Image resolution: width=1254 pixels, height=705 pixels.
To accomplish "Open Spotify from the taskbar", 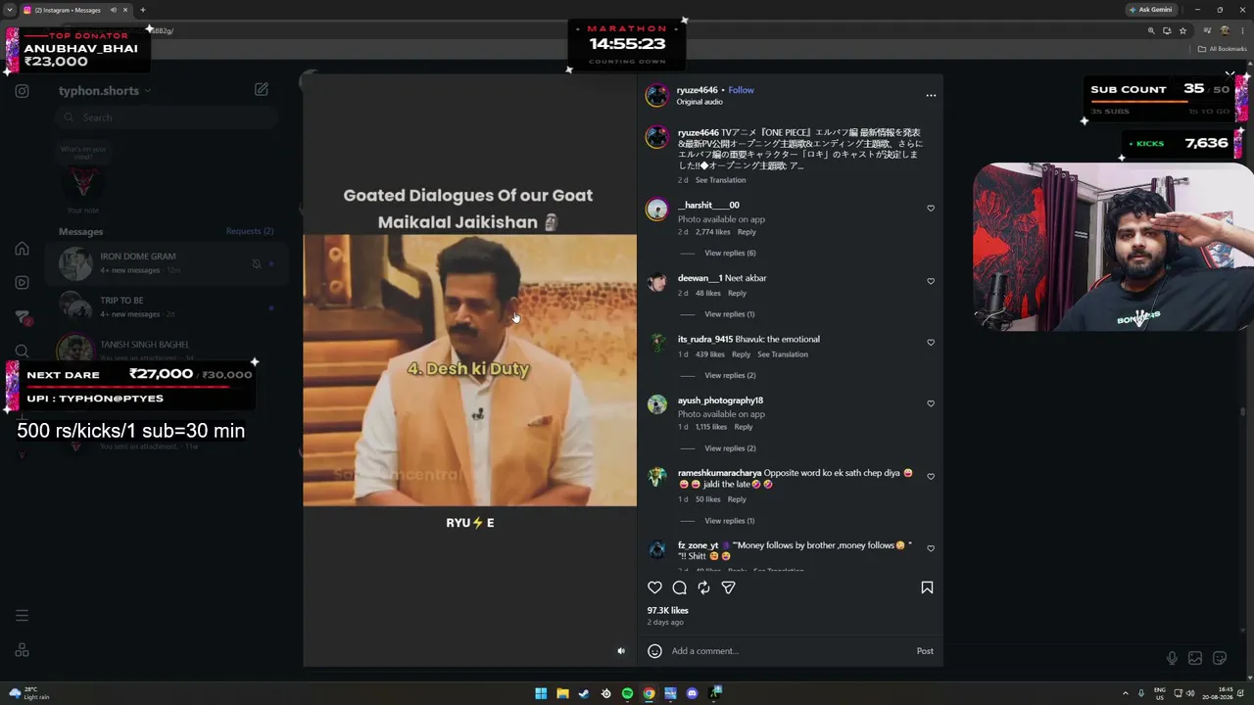I will pos(627,693).
